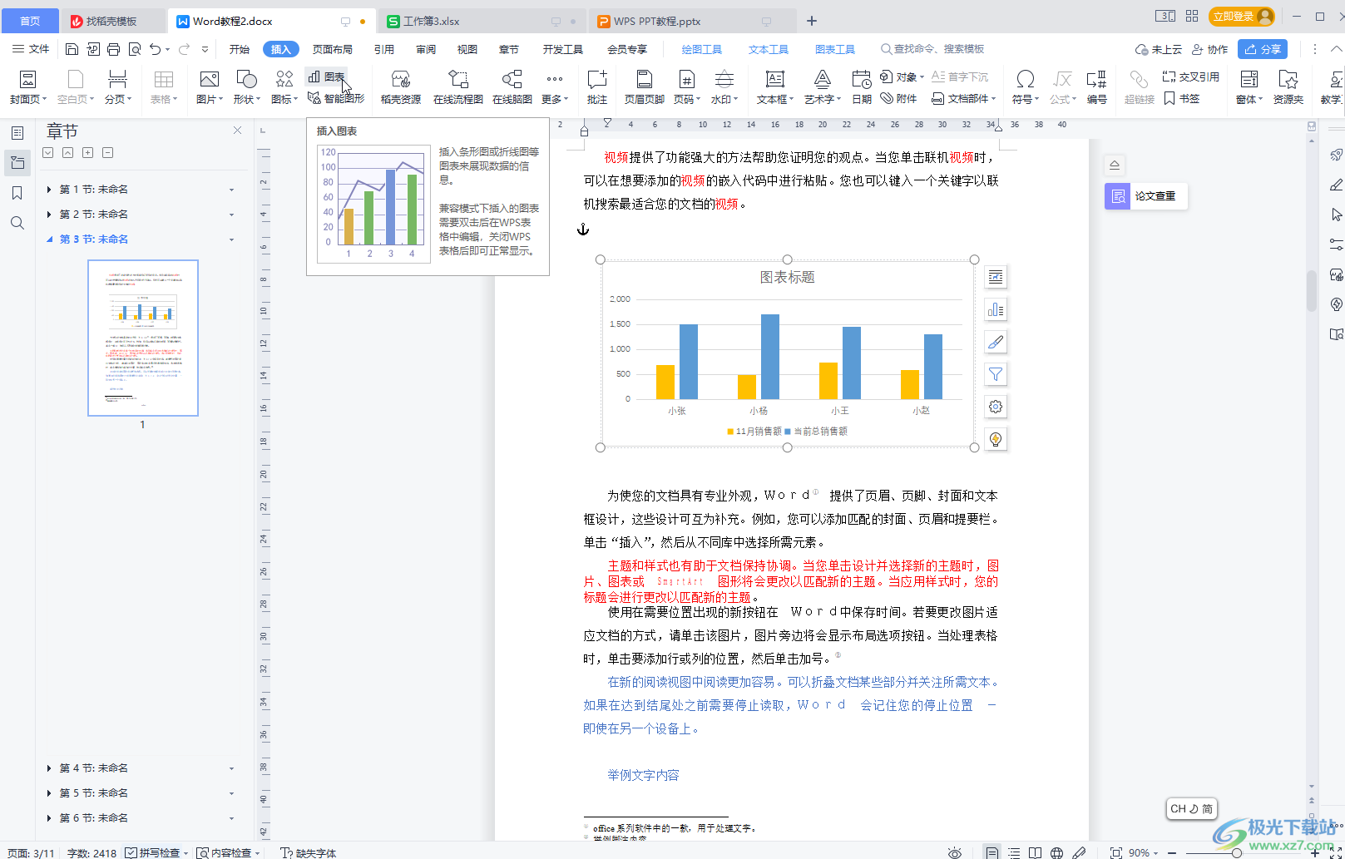Switch to web layout view
The width and height of the screenshot is (1345, 859).
[x=1056, y=853]
